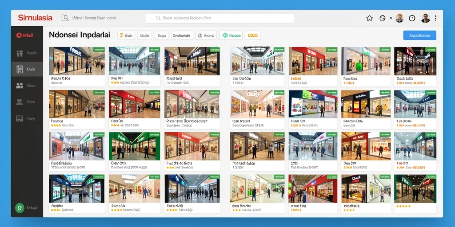Click the blue button at top right
Image resolution: width=455 pixels, height=227 pixels.
419,35
